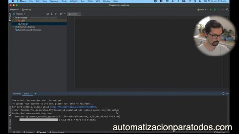Screen dimensions: 239x134
Task: Click Run with Coverage icon
Action: 218,10
